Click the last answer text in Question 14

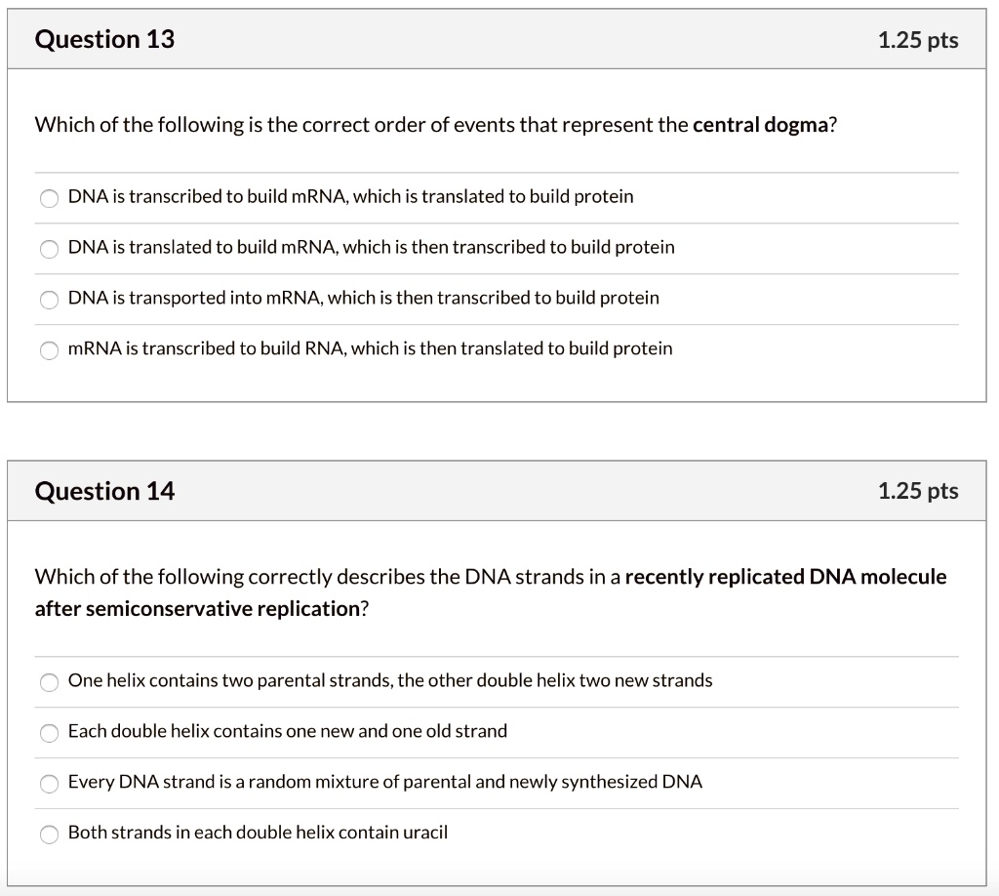pos(257,833)
